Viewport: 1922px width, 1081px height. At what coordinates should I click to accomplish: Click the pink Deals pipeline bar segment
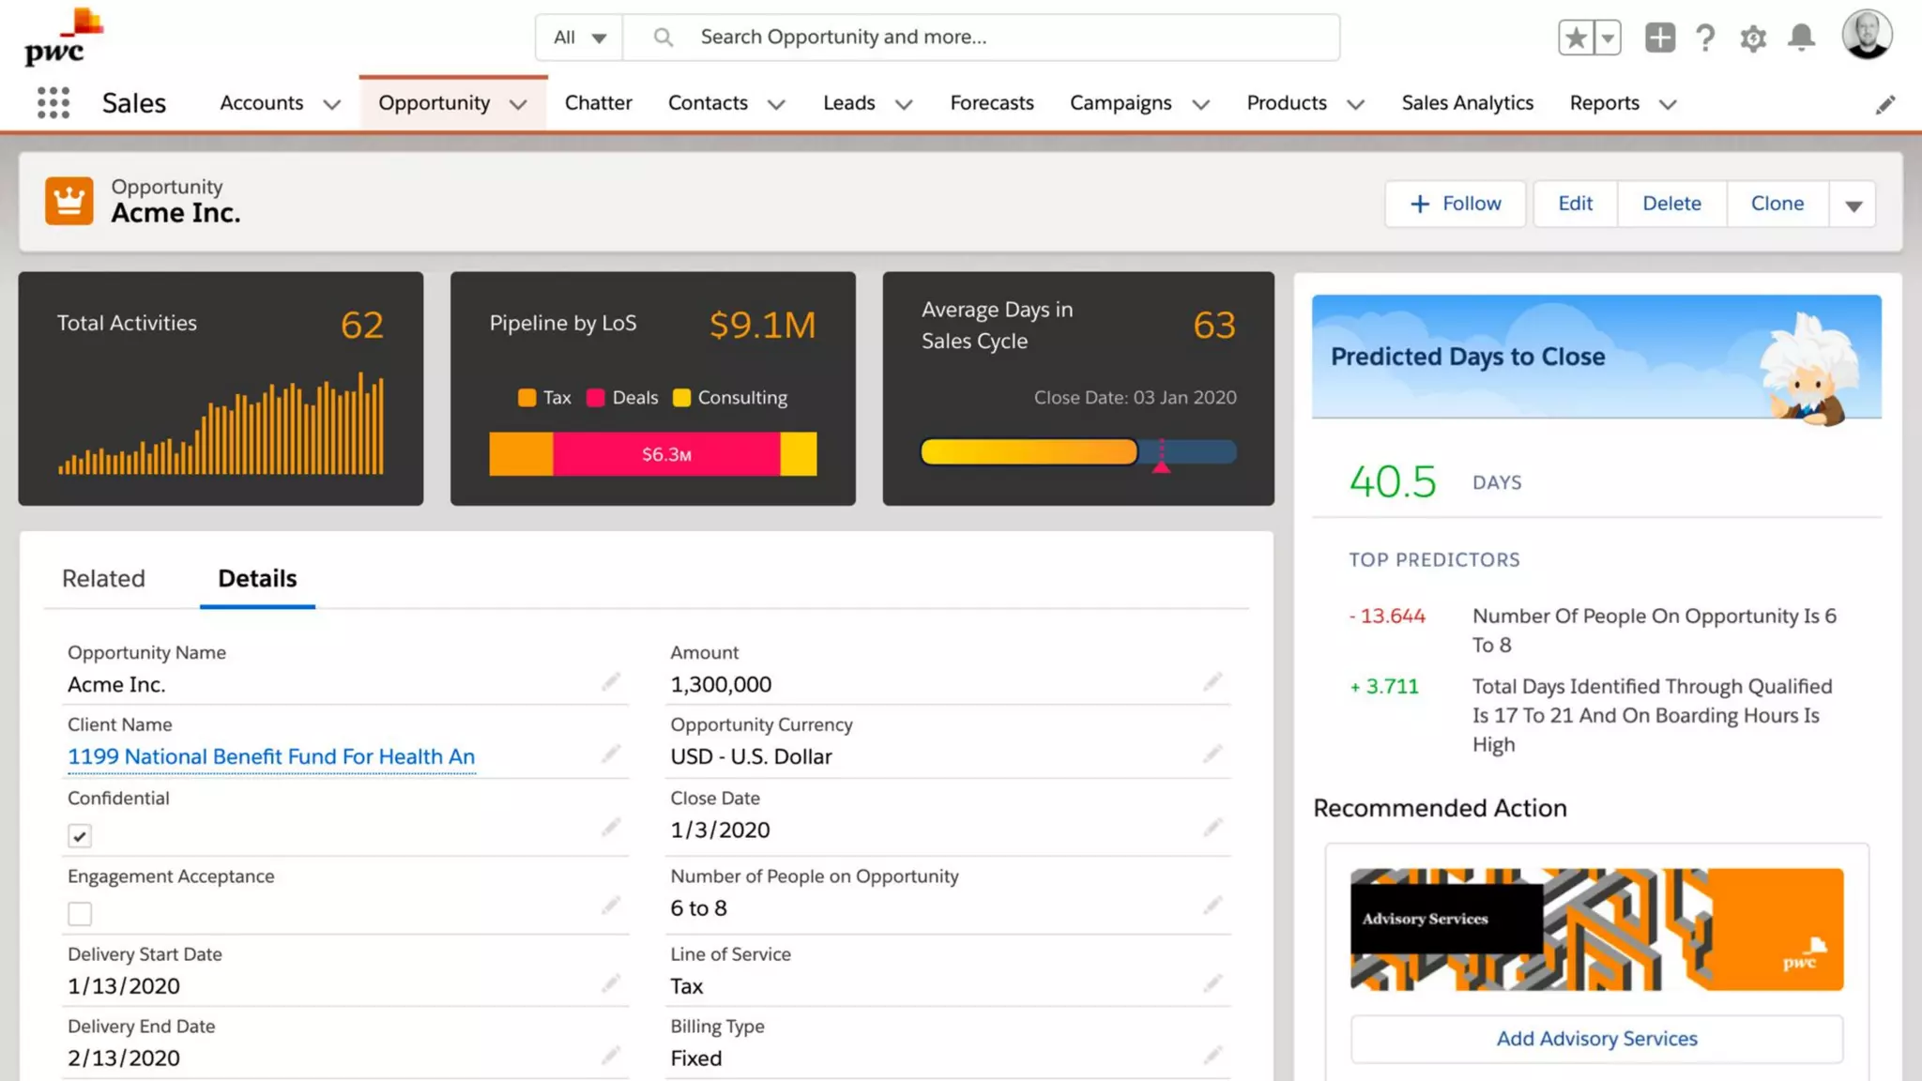(x=665, y=454)
